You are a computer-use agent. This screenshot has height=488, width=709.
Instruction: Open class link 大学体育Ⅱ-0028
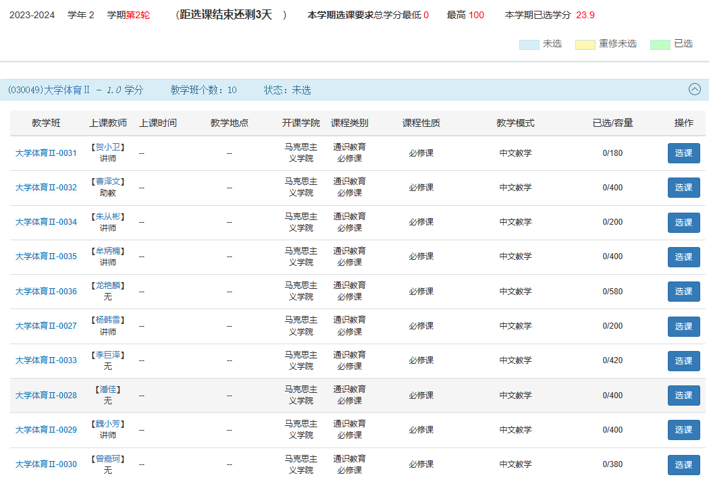(x=46, y=396)
